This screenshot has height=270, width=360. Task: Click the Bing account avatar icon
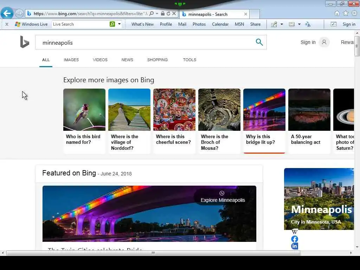(x=324, y=42)
